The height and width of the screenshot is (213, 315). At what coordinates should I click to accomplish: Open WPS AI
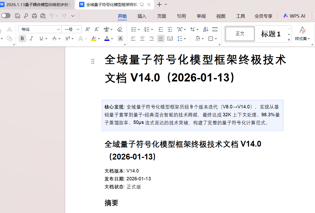pyautogui.click(x=294, y=16)
